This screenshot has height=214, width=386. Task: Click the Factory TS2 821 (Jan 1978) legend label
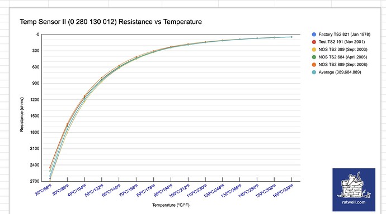345,35
